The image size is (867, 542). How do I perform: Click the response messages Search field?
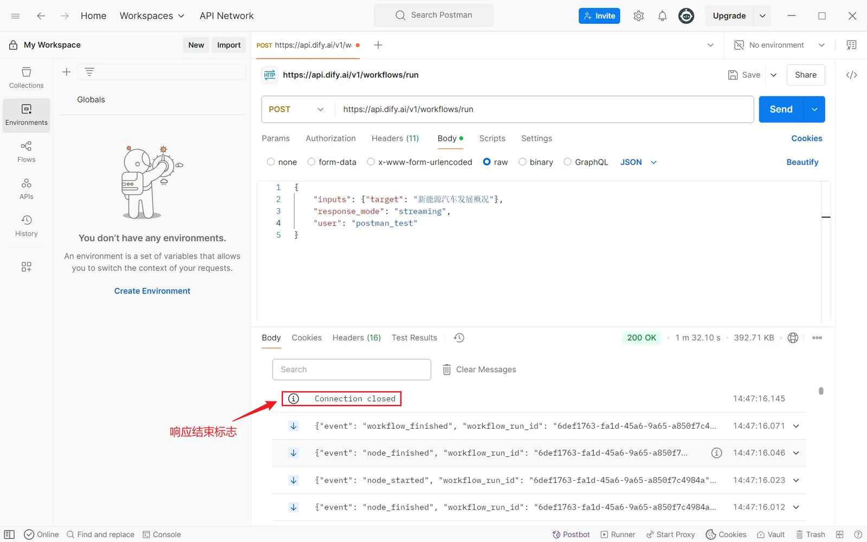coord(352,370)
